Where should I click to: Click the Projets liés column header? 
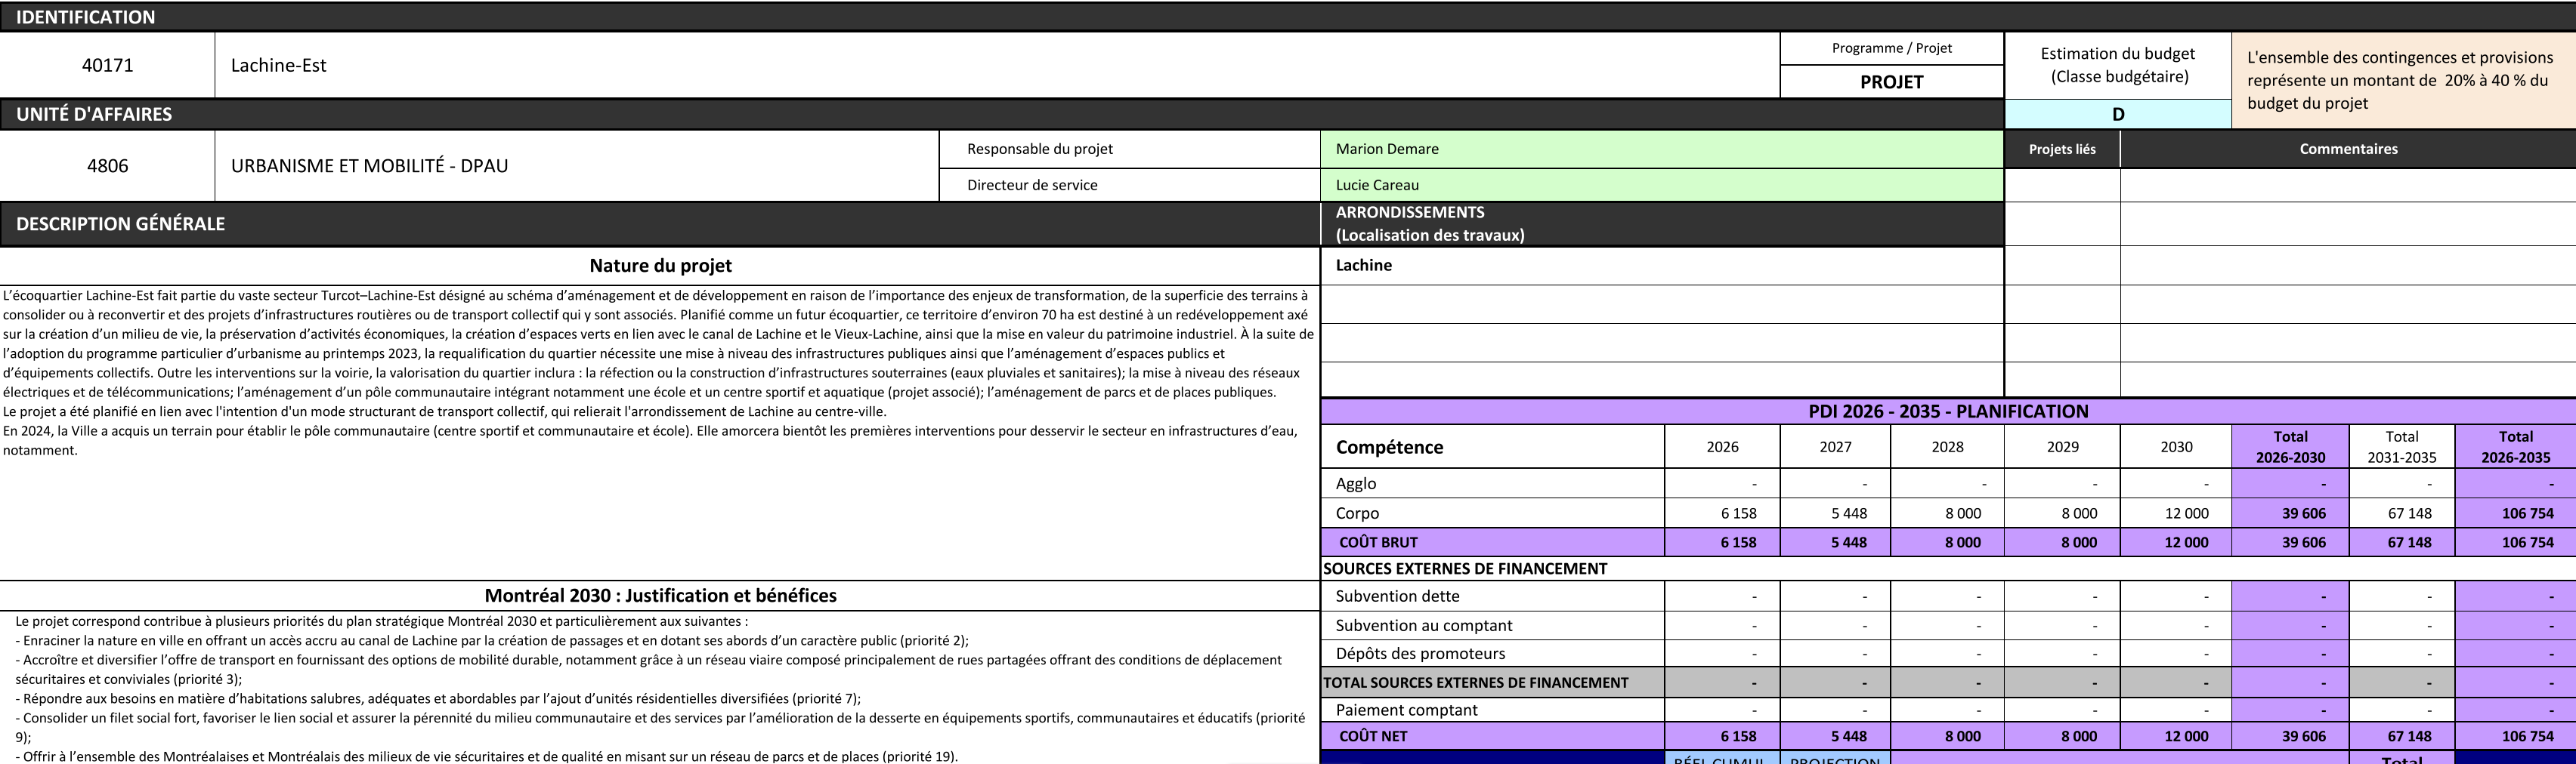click(2061, 149)
